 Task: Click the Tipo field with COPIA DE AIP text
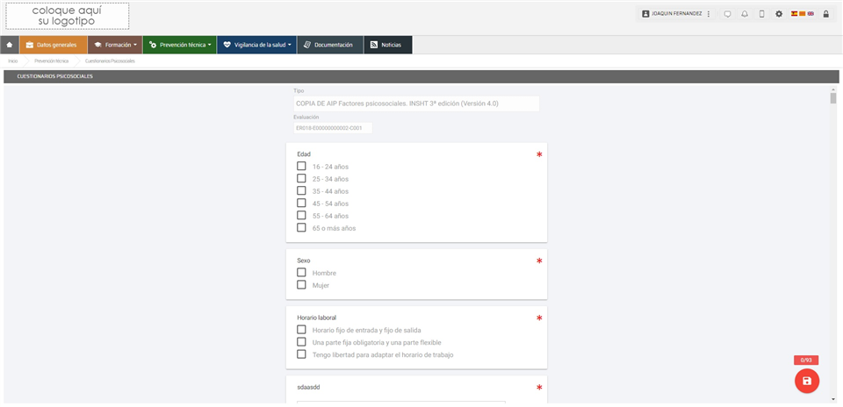[416, 104]
